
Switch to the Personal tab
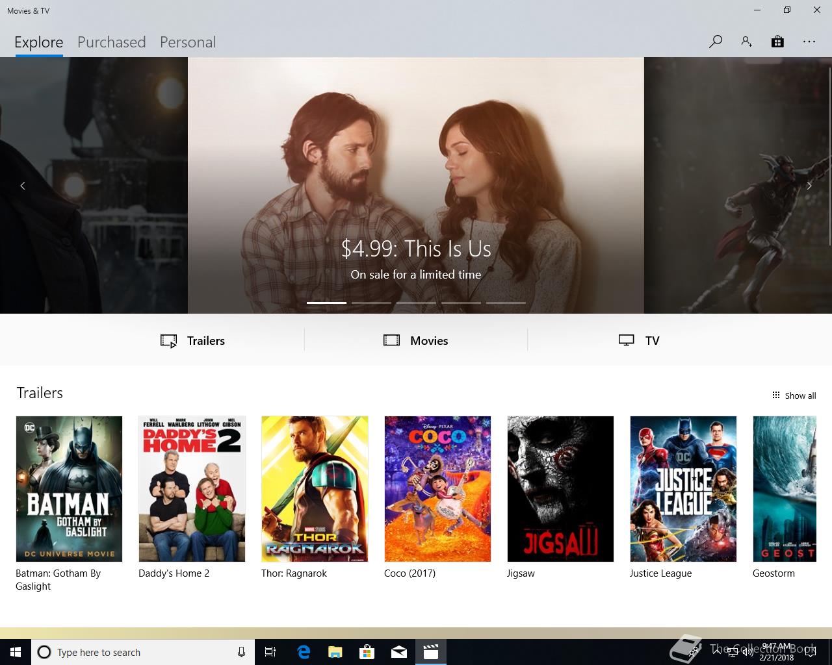pyautogui.click(x=188, y=42)
